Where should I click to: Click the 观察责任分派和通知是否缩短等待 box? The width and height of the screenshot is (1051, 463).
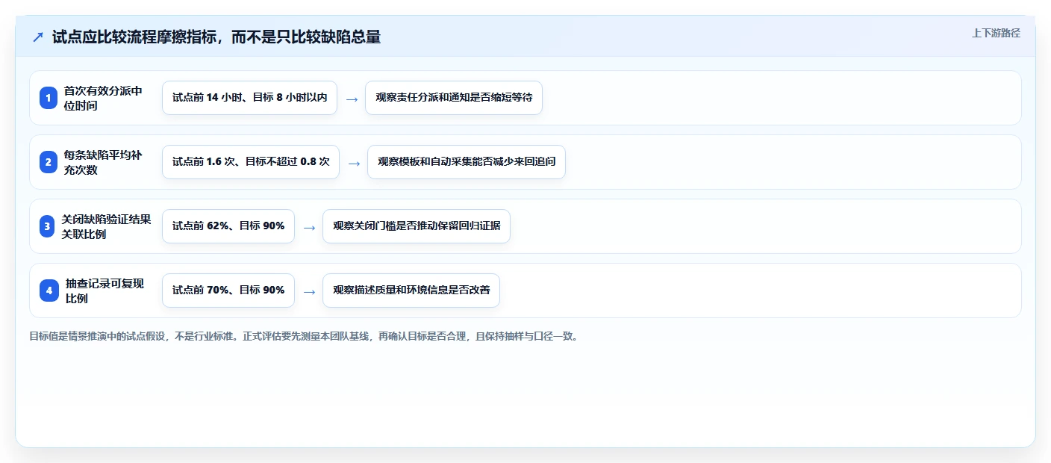454,98
